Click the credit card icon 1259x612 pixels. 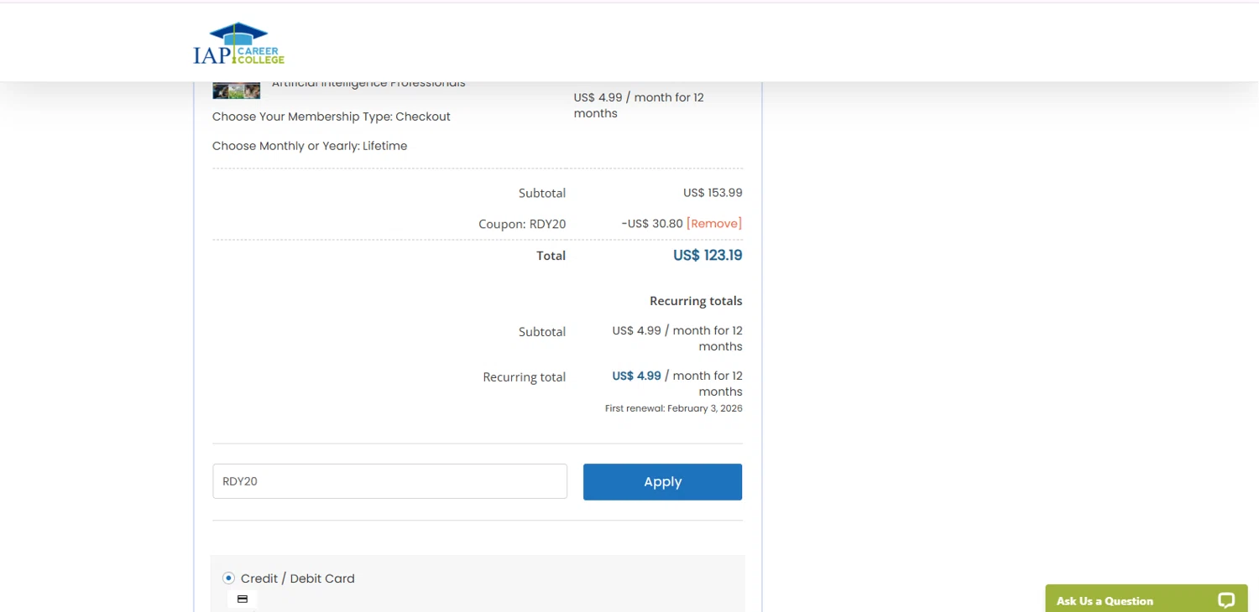pyautogui.click(x=243, y=599)
